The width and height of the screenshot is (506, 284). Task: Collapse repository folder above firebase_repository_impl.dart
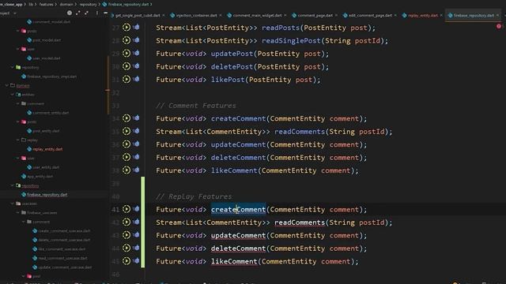click(13, 67)
